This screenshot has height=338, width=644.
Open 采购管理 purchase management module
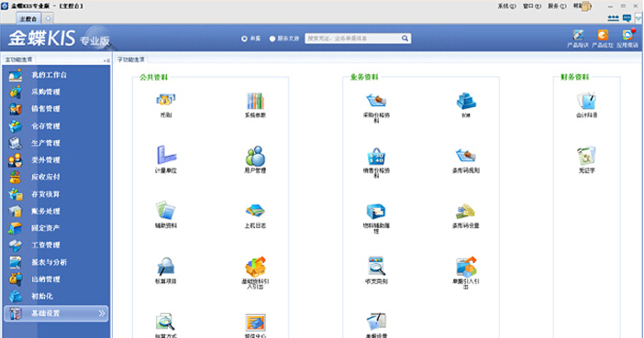tap(57, 92)
